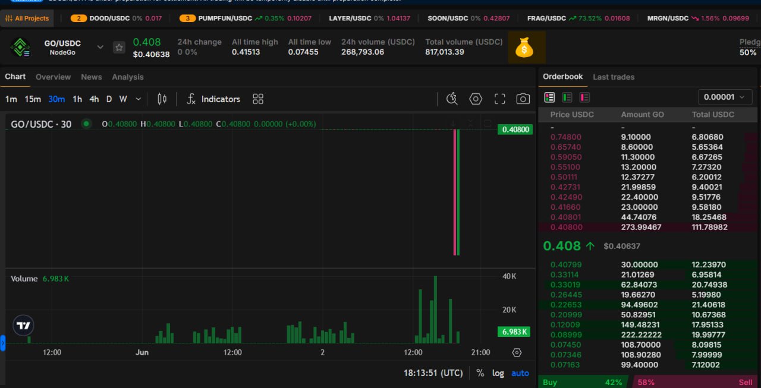Switch to the Last trades tab
The width and height of the screenshot is (761, 388).
pyautogui.click(x=614, y=77)
